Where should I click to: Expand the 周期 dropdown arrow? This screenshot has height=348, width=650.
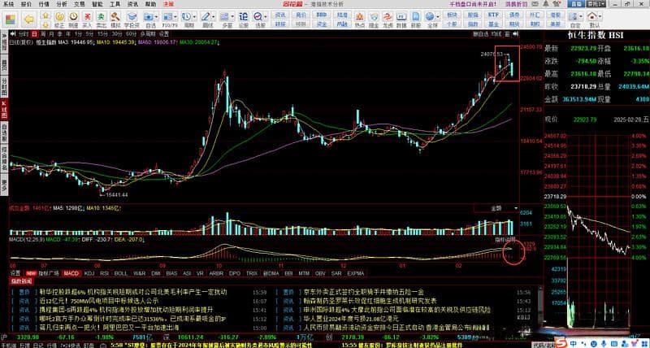[x=194, y=17]
